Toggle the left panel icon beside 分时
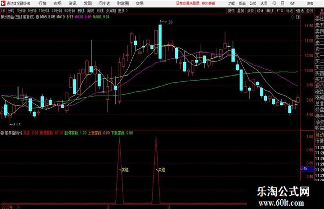324x209 pixels. [3, 11]
